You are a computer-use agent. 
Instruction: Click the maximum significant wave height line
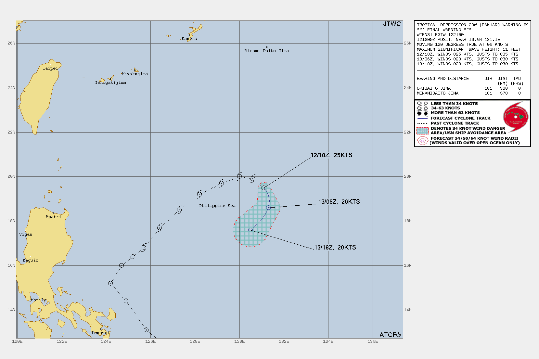pos(469,49)
